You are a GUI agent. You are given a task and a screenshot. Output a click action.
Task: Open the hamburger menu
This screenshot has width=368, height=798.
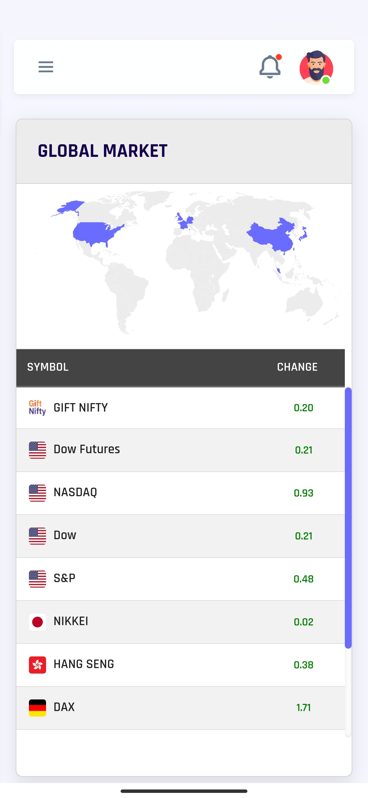[46, 67]
